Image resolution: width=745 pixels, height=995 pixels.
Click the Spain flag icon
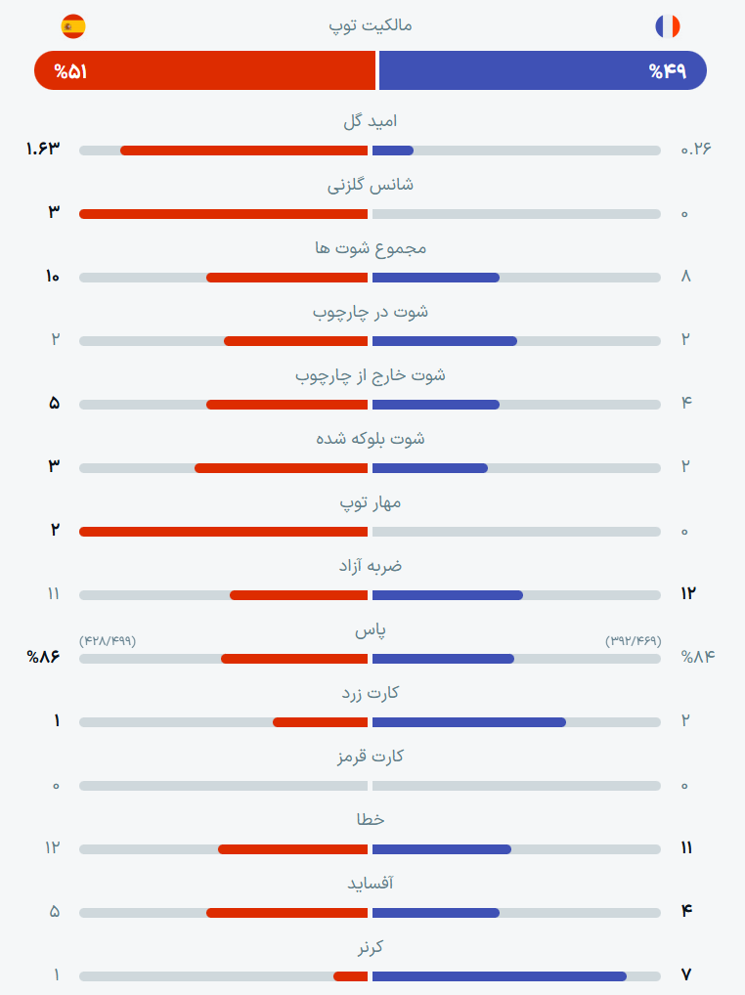(73, 26)
